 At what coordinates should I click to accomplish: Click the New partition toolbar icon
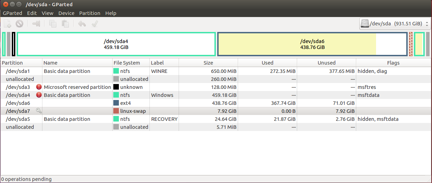(8, 24)
